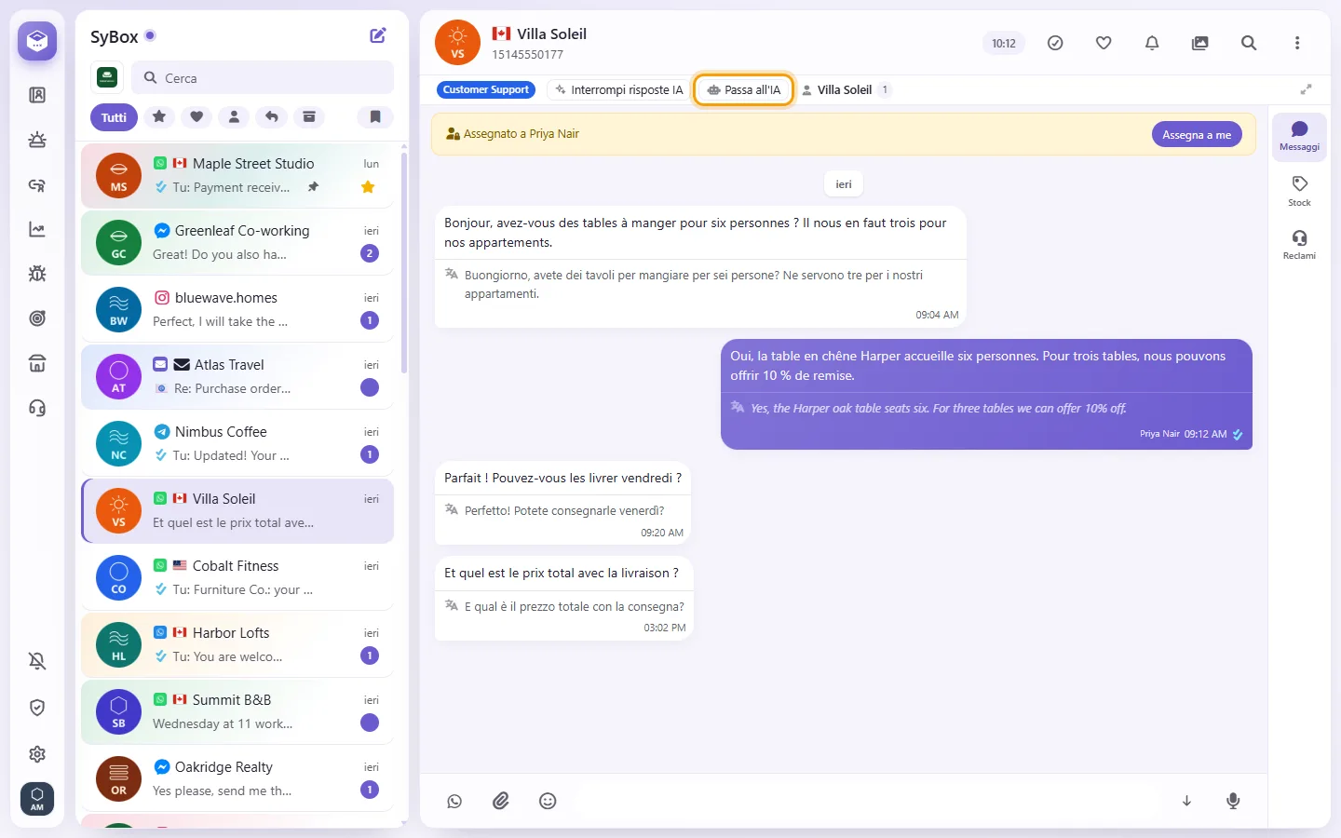The height and width of the screenshot is (838, 1341).
Task: Open the three-dot more options menu
Action: tap(1297, 43)
